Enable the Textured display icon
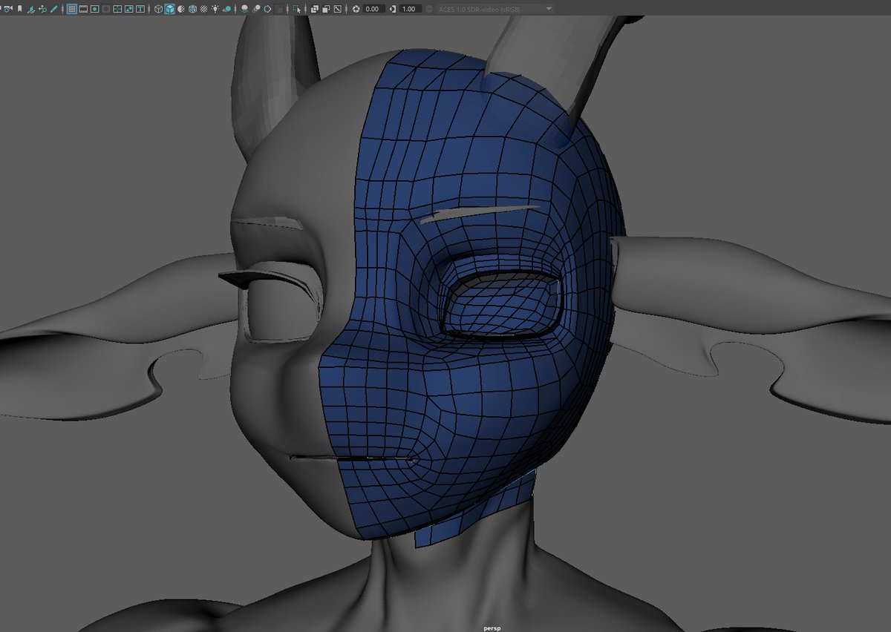 click(203, 9)
